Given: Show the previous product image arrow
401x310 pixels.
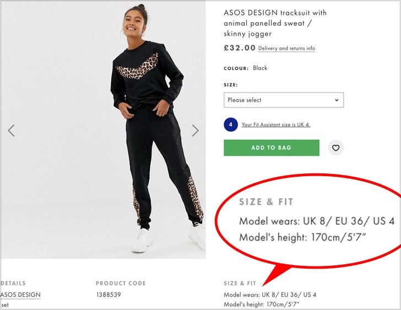Looking at the screenshot, I should 11,130.
